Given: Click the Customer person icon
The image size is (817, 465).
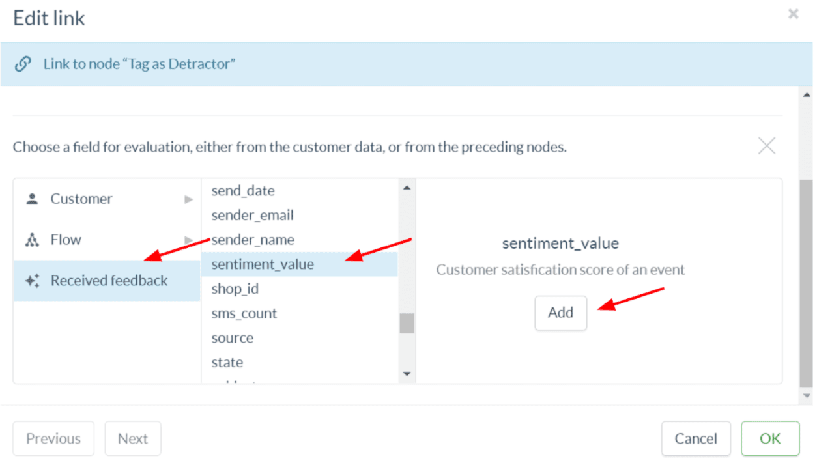Looking at the screenshot, I should click(31, 199).
